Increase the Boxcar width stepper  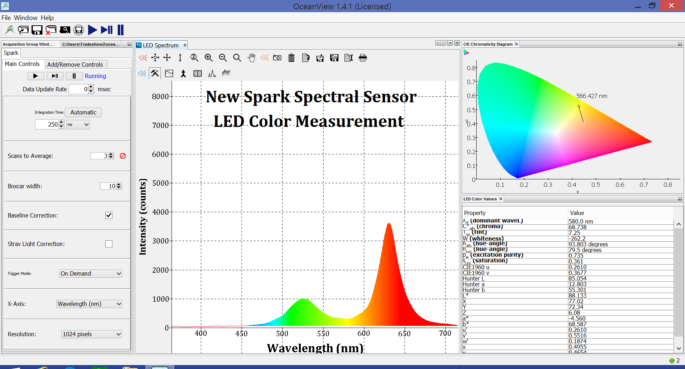tap(119, 184)
